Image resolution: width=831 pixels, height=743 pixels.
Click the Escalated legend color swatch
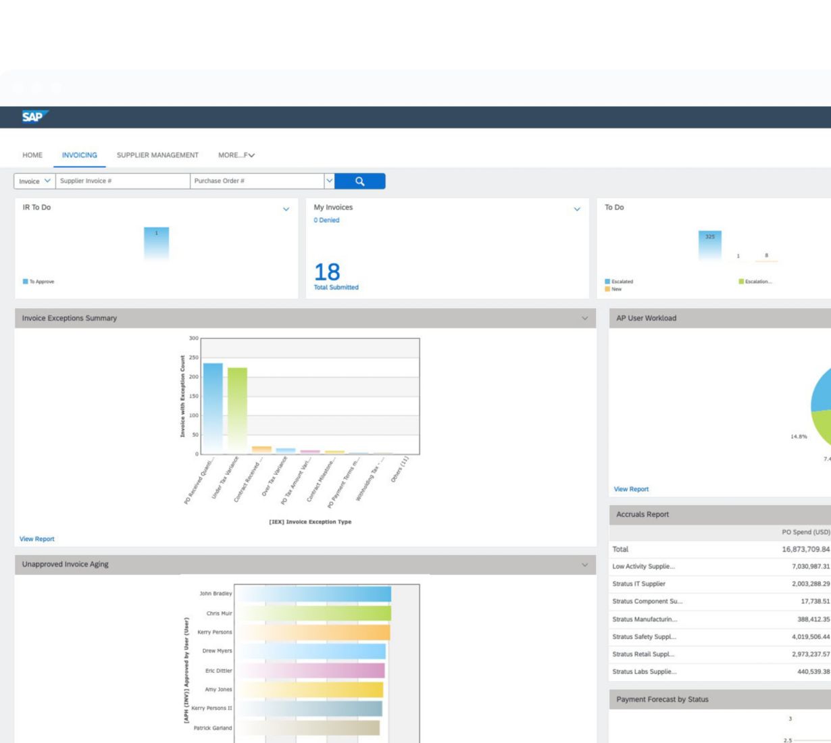point(607,282)
